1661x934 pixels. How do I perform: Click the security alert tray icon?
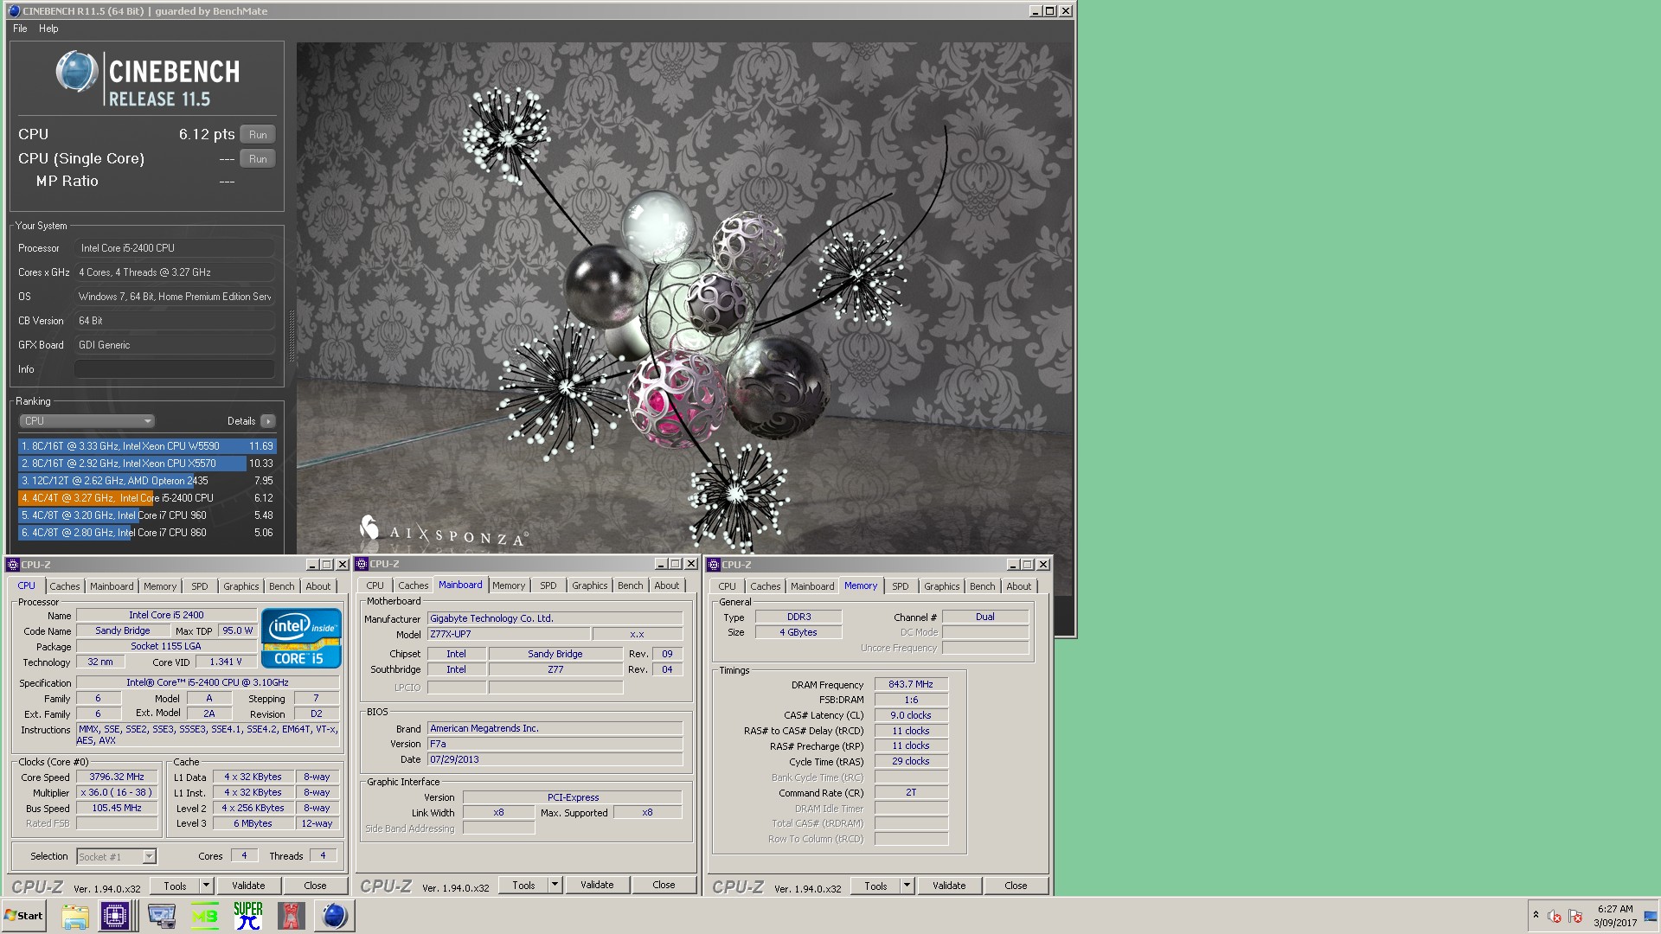click(1555, 916)
